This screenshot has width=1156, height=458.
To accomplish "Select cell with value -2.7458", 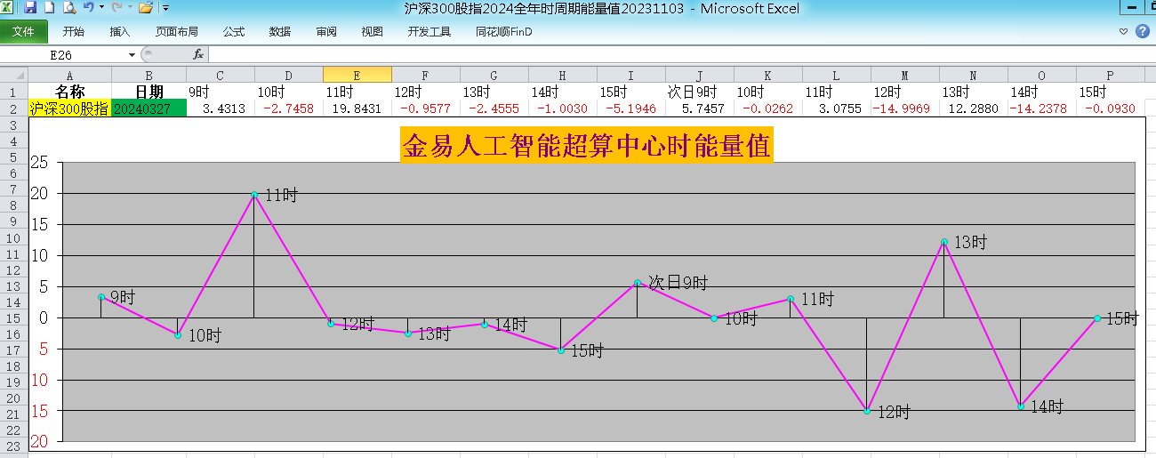I will tap(288, 108).
